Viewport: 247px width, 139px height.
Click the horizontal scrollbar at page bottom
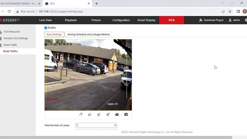116,137
